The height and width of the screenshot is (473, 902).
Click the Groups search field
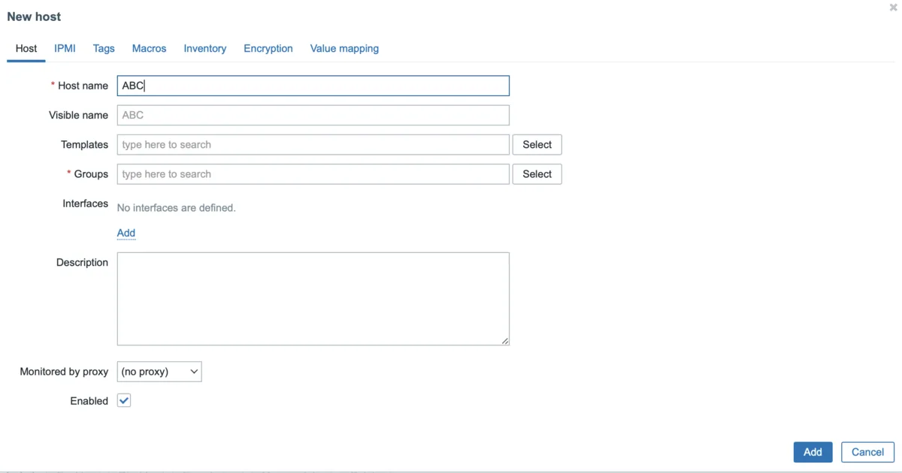point(313,174)
